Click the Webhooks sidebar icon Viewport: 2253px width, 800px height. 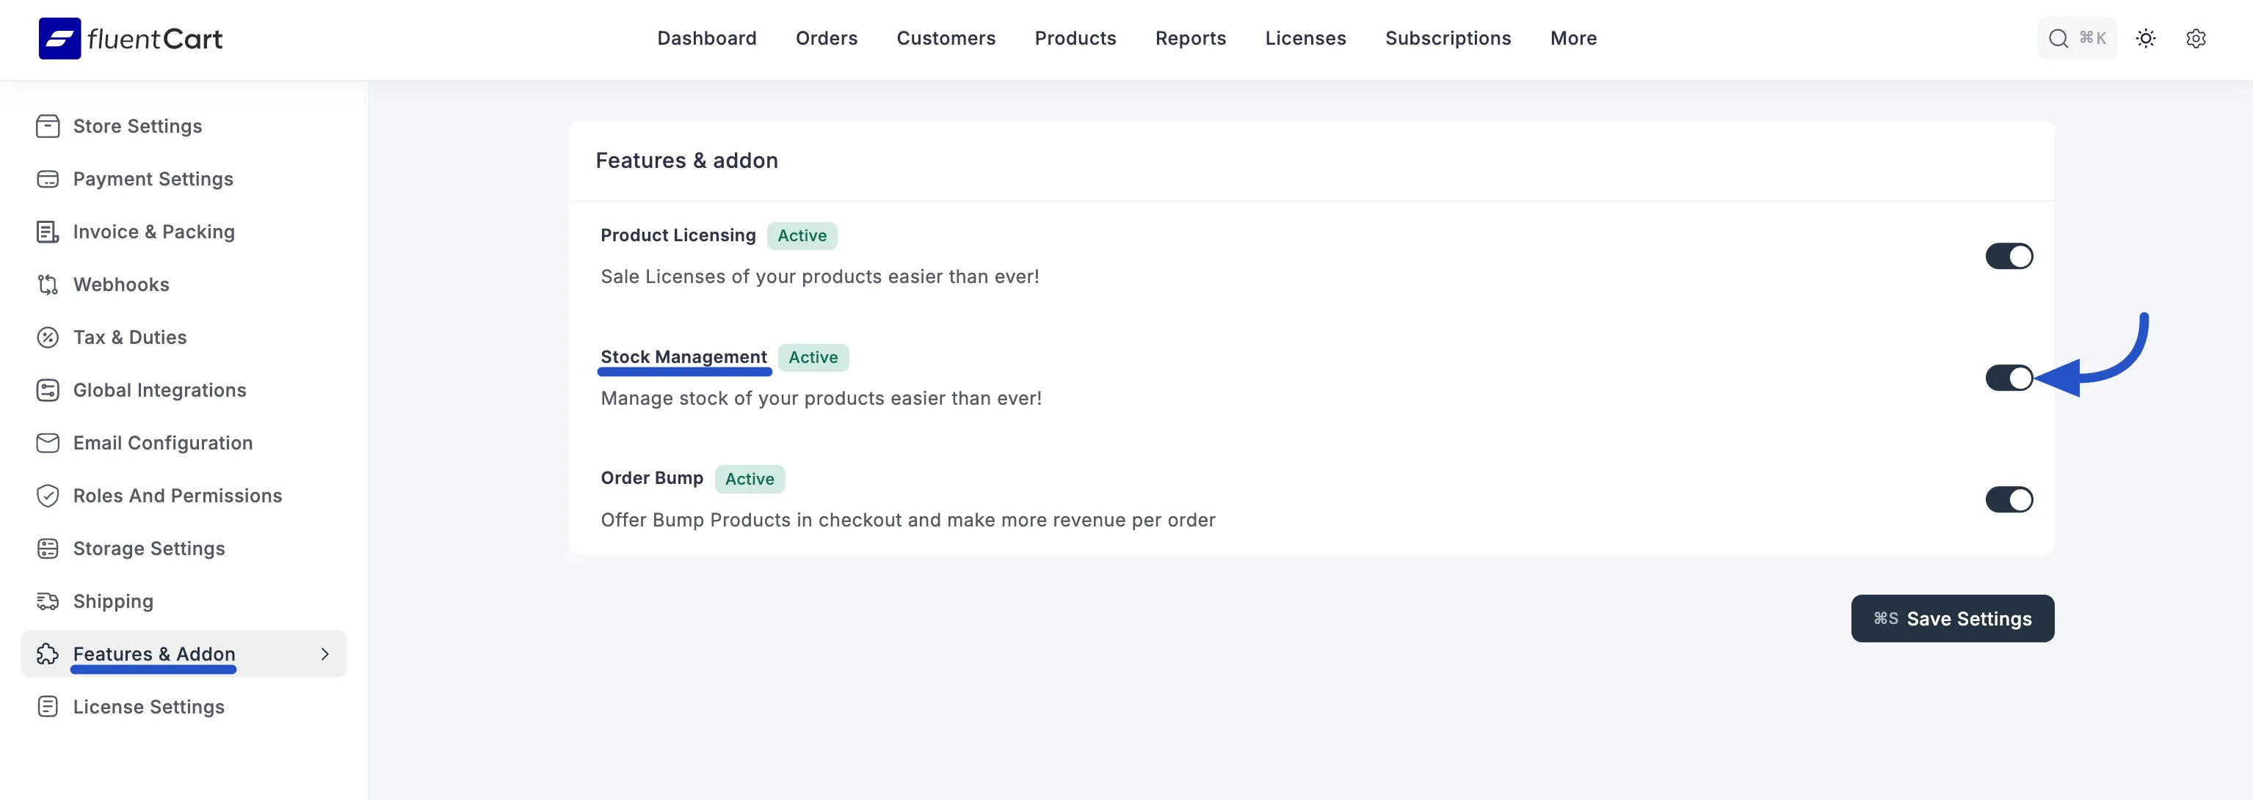coord(48,285)
